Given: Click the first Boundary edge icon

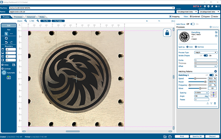Looking at the screenshot, I should pyautogui.click(x=3, y=49).
